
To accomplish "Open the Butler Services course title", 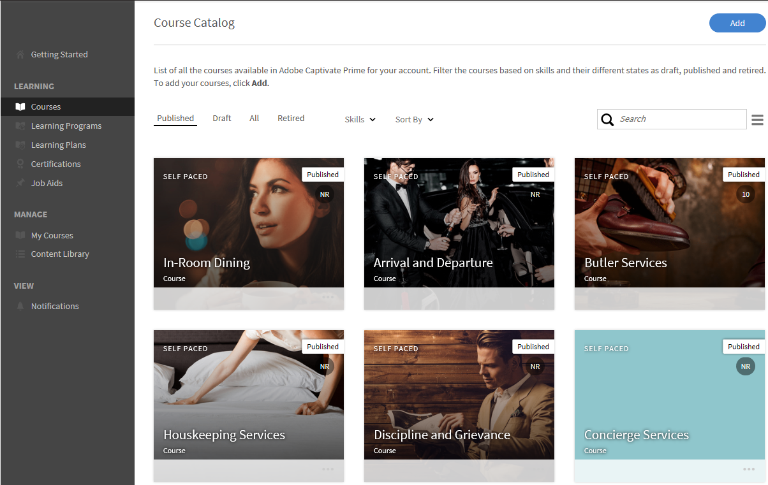I will (626, 263).
